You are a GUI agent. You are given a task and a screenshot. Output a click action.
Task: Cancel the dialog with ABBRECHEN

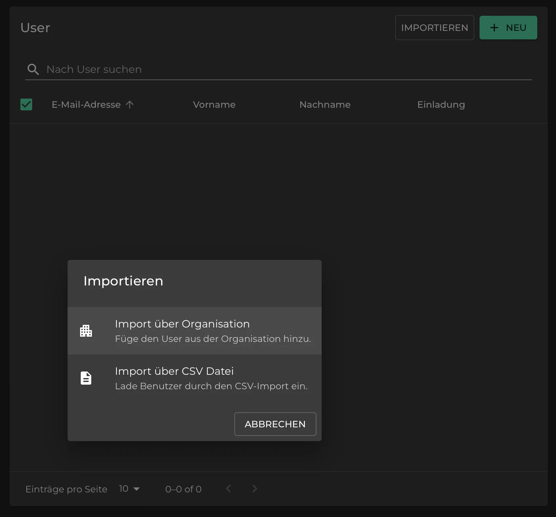(275, 424)
